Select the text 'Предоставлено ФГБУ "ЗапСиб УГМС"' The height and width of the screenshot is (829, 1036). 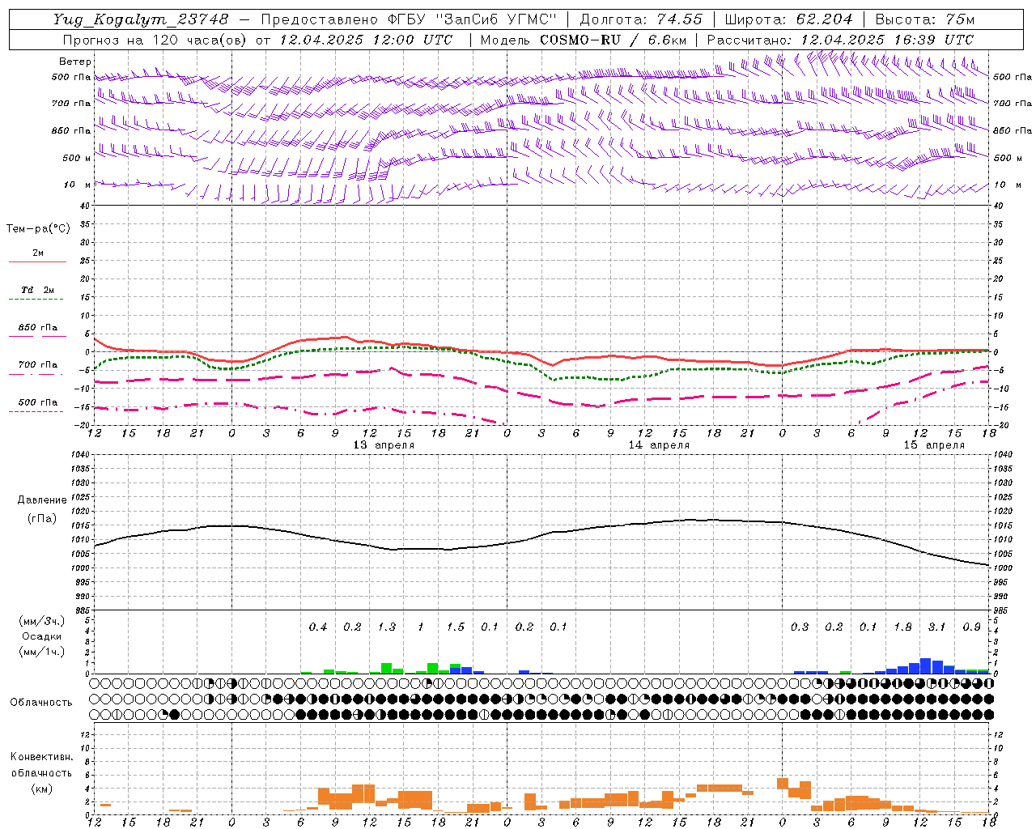(x=409, y=19)
